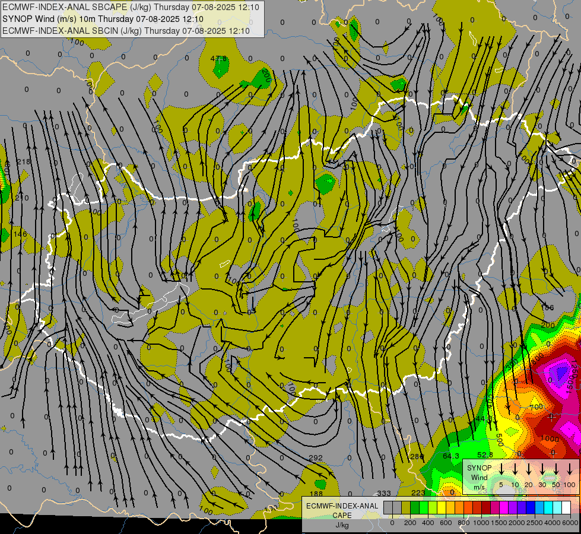
Task: Click the 64.3 value on the map
Action: tap(451, 456)
